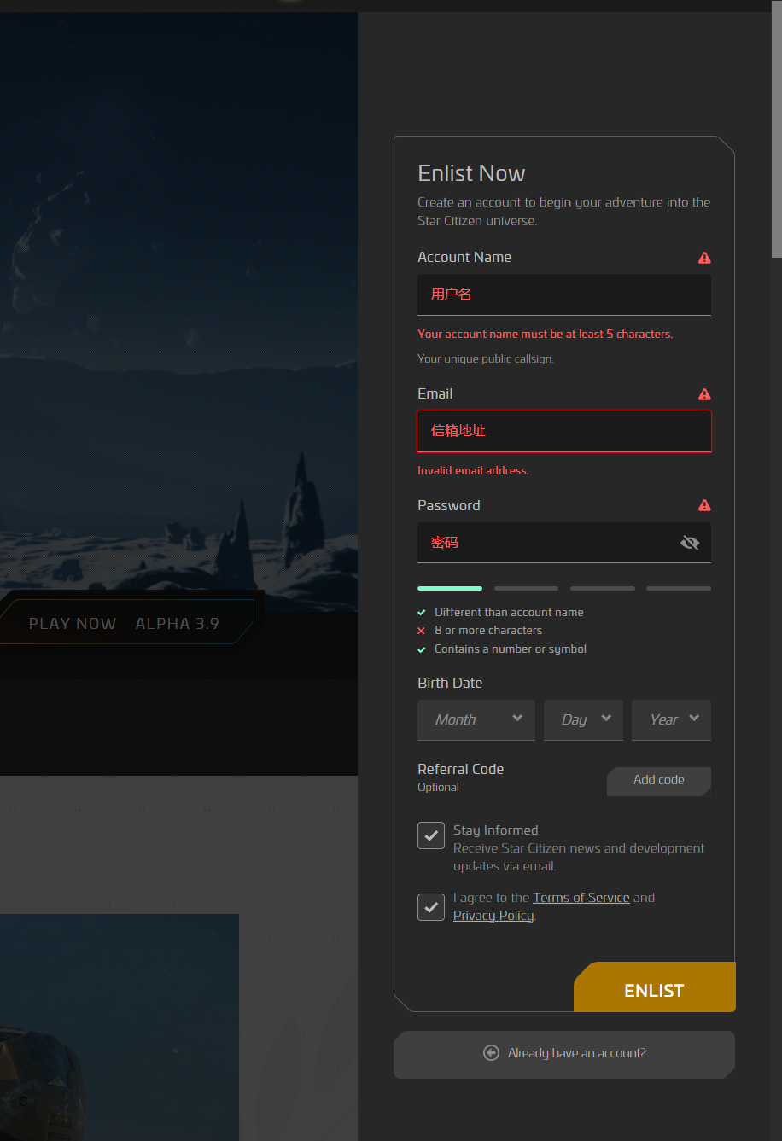782x1141 pixels.
Task: Click 'Contains a number or symbol' requirement
Action: [511, 649]
